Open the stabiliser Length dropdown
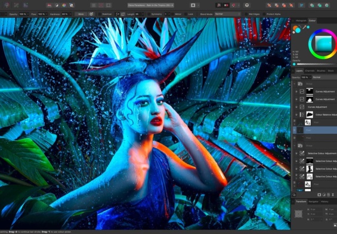 (140, 14)
